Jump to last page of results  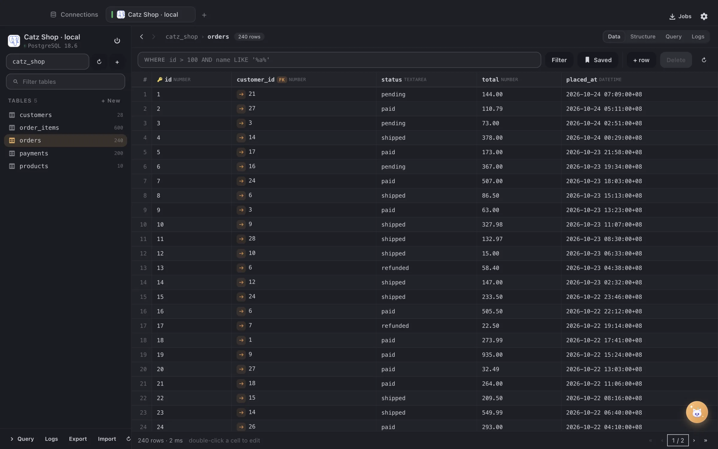tap(705, 440)
